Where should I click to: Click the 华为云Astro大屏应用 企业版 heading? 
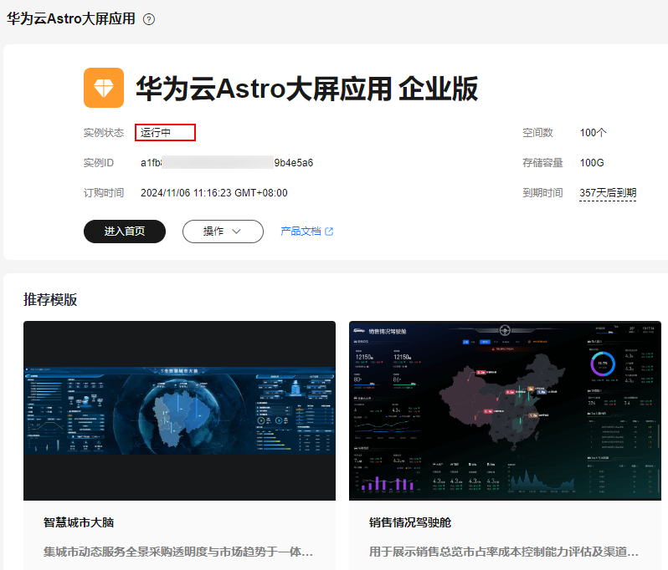pyautogui.click(x=306, y=89)
